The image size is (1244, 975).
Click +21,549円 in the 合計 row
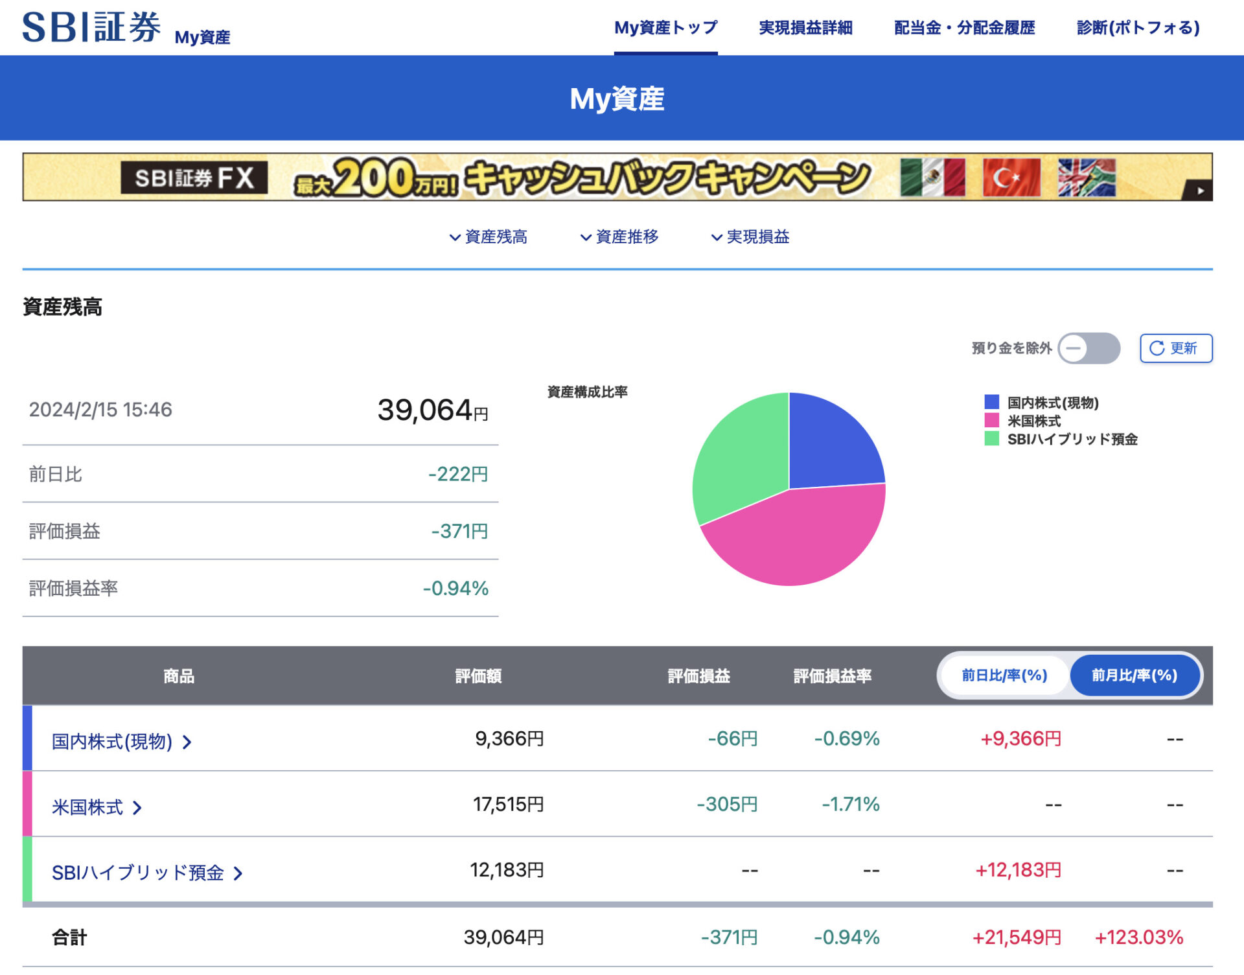(x=1017, y=937)
